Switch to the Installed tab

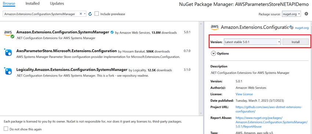32,3
